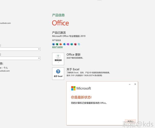155x128 pixels.
Task: Click the Word app icon
Action: click(x=53, y=44)
